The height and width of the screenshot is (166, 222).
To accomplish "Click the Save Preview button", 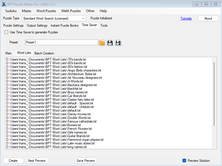I will coord(86,161).
